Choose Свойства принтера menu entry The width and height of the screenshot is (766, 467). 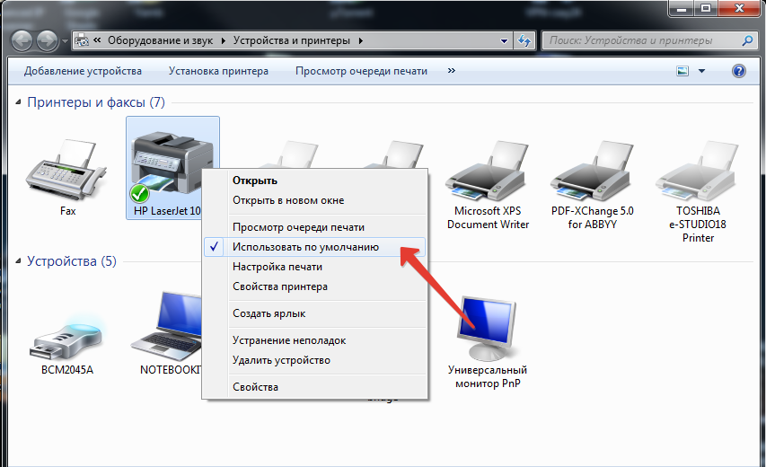coord(314,286)
